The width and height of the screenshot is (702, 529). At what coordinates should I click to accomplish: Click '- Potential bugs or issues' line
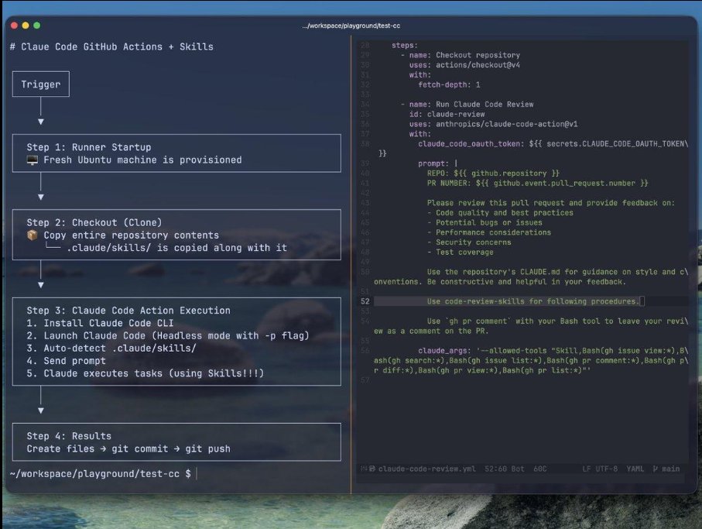click(485, 222)
